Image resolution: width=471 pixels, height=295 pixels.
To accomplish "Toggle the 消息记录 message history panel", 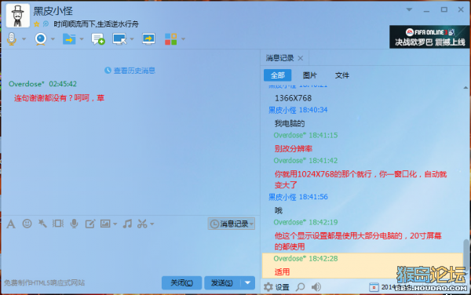I will coord(231,224).
